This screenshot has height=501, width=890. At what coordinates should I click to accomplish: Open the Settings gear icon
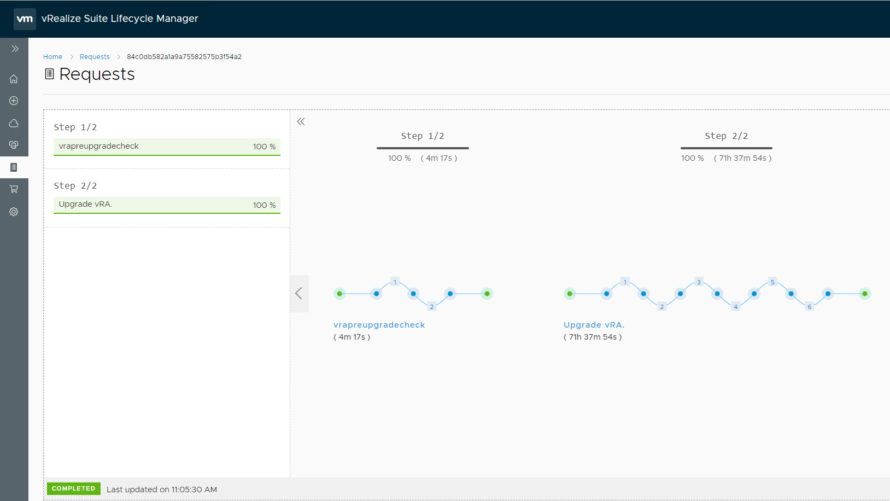[14, 212]
